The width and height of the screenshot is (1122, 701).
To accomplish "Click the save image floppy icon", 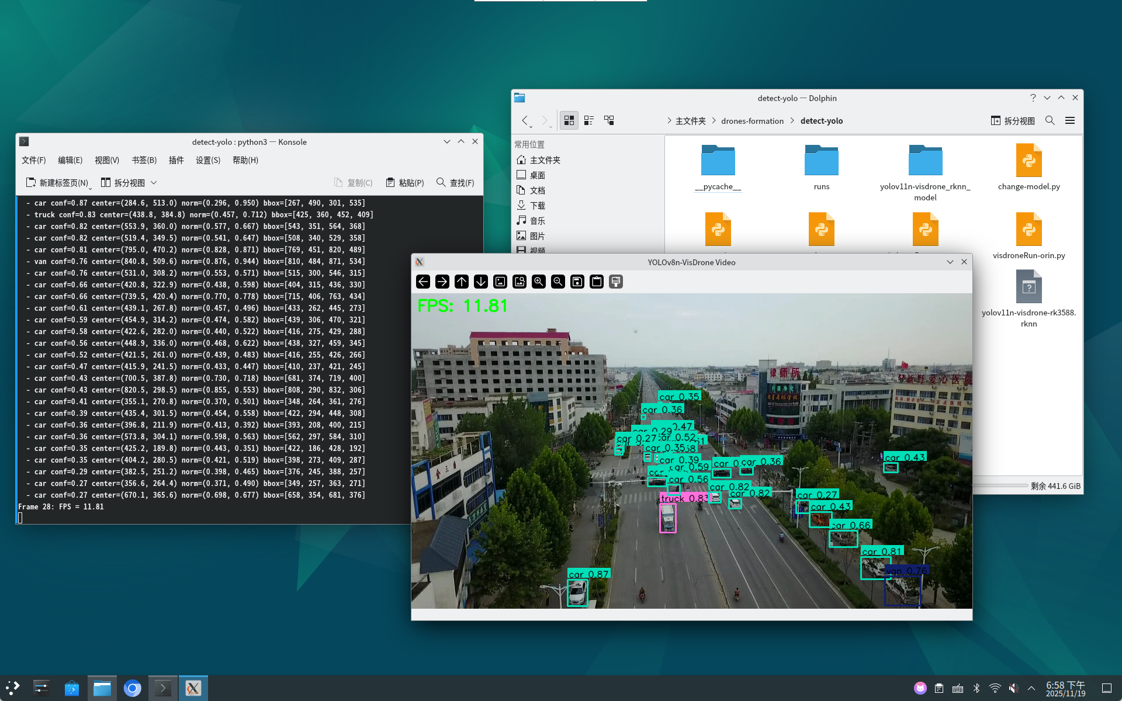I will 577,282.
